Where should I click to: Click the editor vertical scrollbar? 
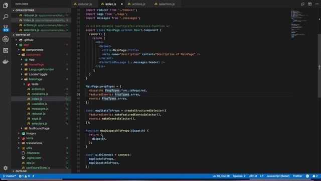[x=319, y=66]
